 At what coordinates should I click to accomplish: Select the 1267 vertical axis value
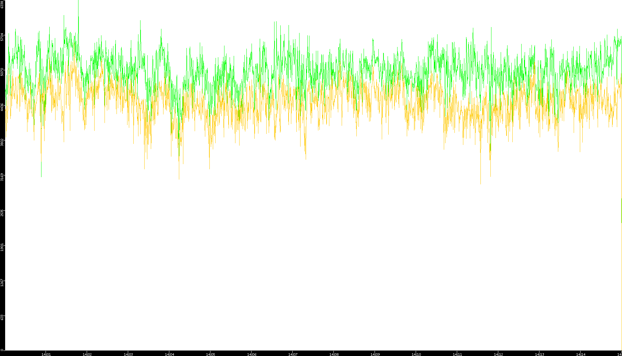(x=2, y=283)
